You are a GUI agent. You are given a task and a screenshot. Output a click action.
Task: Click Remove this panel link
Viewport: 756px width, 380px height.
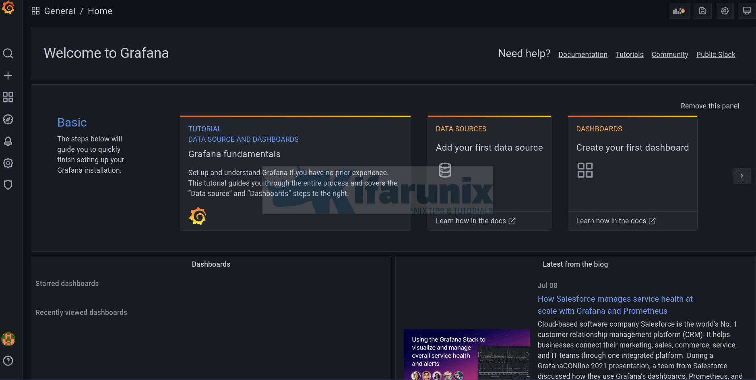point(710,106)
